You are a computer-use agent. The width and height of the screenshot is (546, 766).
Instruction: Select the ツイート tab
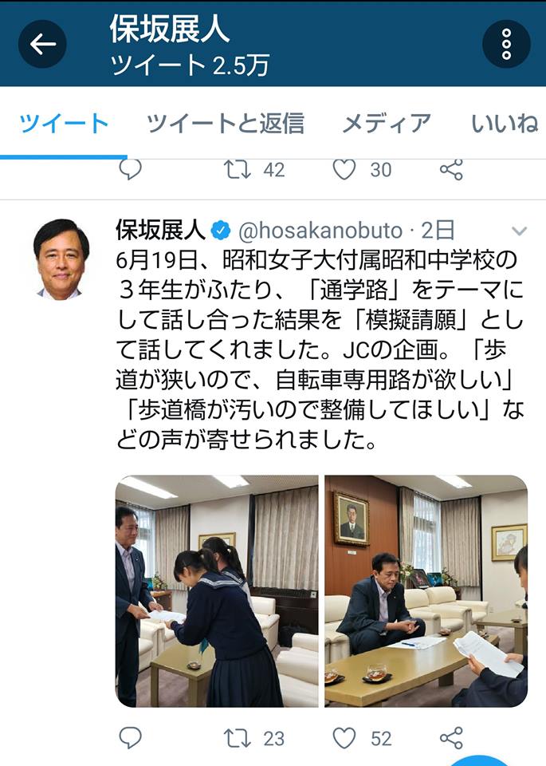(x=64, y=123)
